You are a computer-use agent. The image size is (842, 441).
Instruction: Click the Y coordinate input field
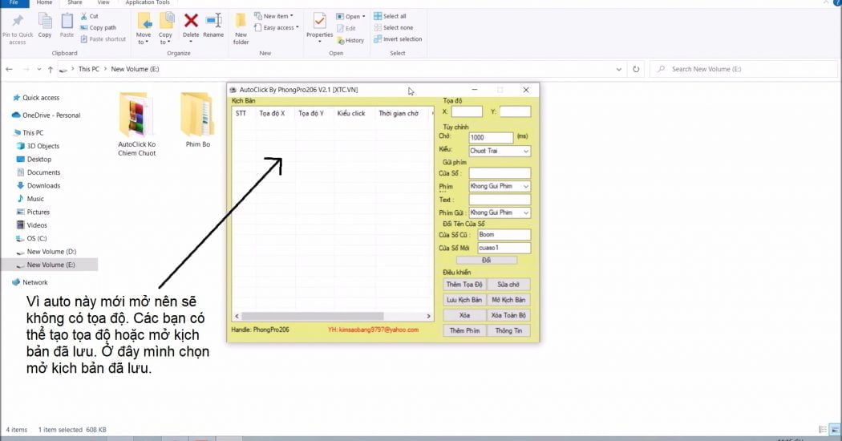tap(515, 111)
